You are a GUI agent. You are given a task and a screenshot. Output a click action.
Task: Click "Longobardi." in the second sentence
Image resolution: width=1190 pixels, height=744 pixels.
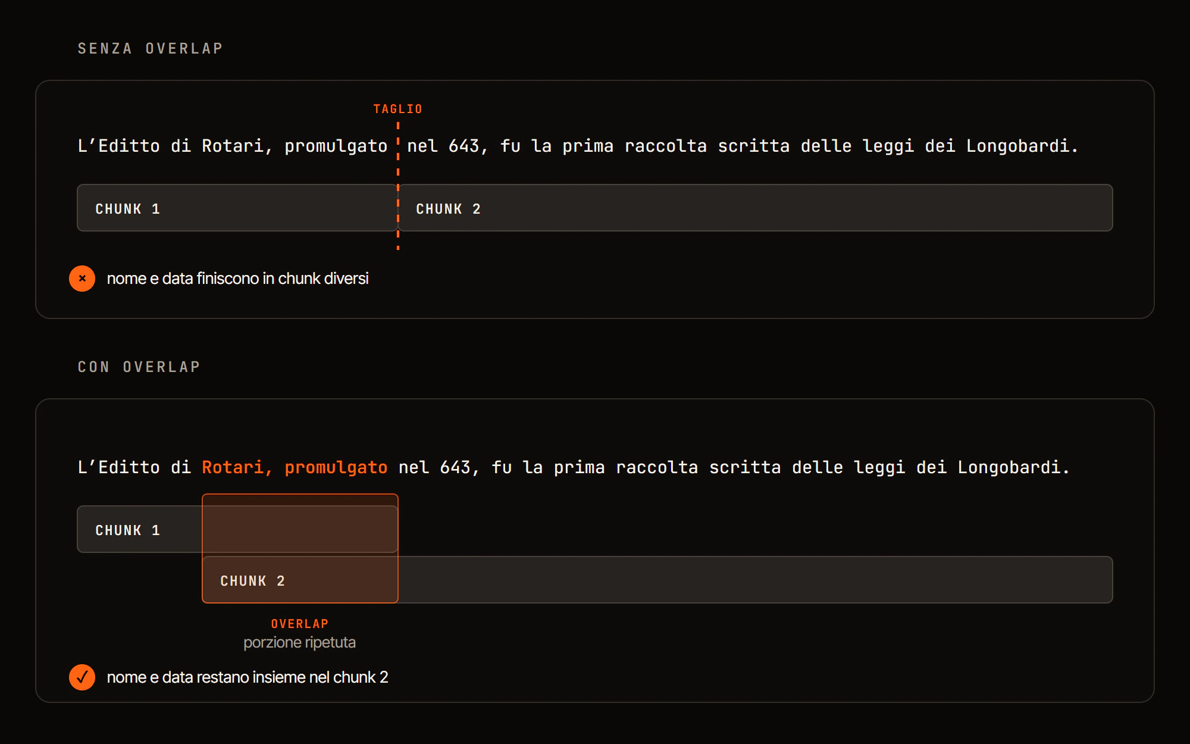click(1014, 467)
